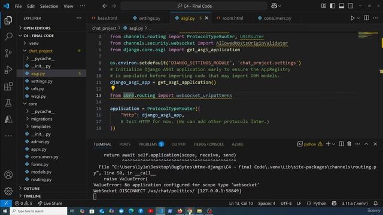Open the File menu
The image size is (383, 215).
pyautogui.click(x=19, y=6)
